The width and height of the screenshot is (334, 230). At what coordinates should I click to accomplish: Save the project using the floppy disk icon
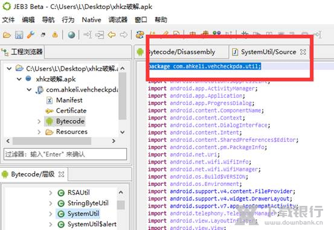(x=19, y=35)
